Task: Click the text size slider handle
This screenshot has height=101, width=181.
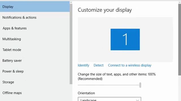Action: [140, 85]
